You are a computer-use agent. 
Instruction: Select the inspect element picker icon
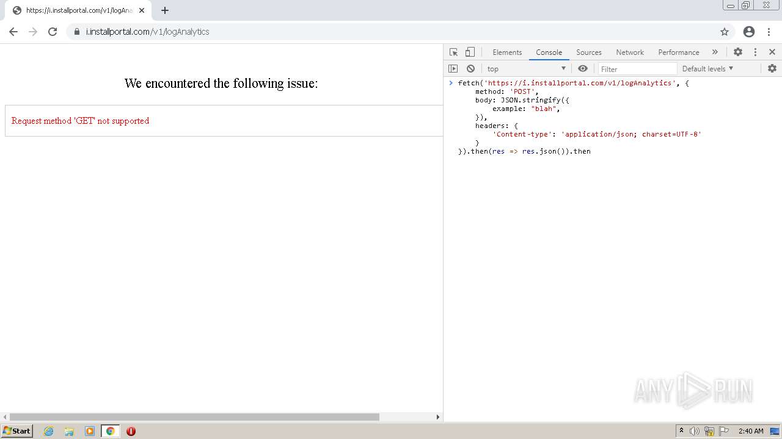click(x=453, y=52)
